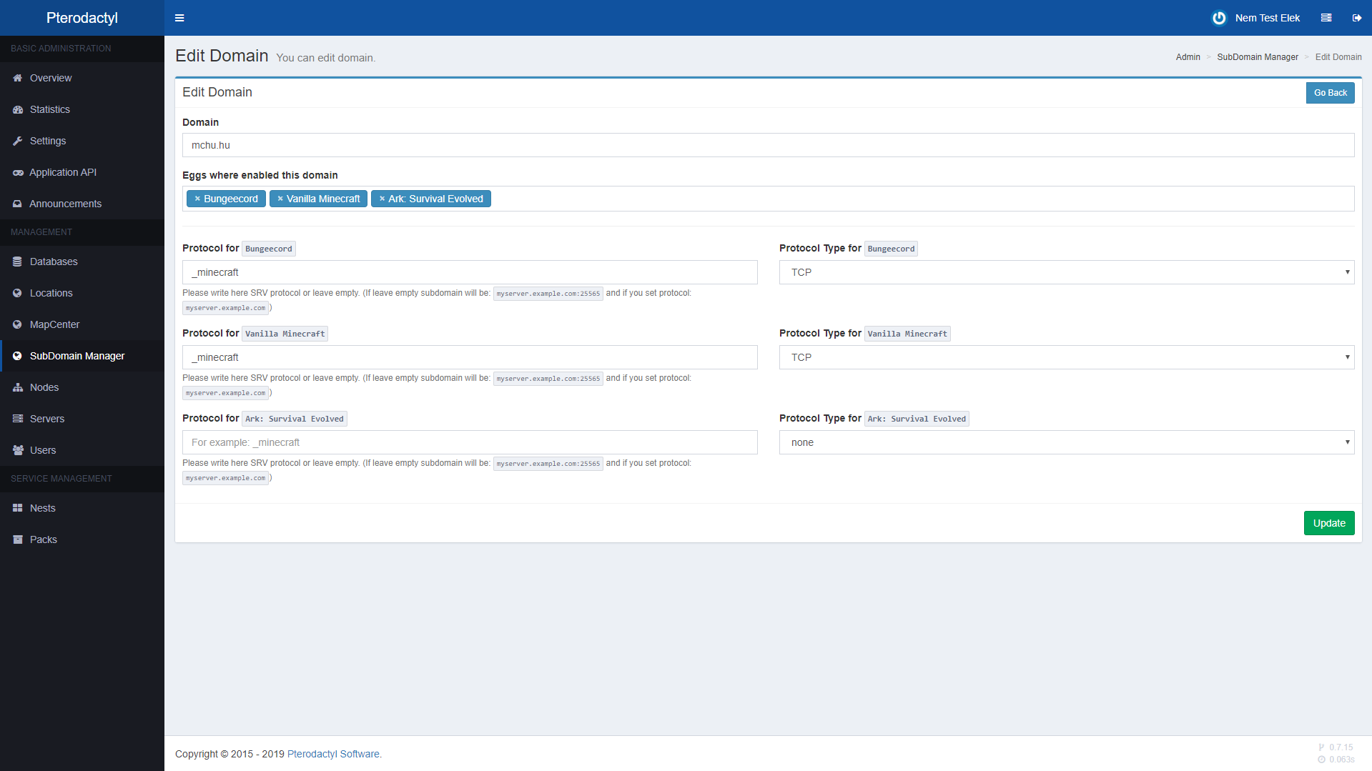Go to Databases in sidebar
The height and width of the screenshot is (771, 1372).
[54, 262]
